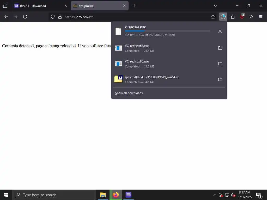
Task: Reload the current page
Action: click(x=25, y=17)
